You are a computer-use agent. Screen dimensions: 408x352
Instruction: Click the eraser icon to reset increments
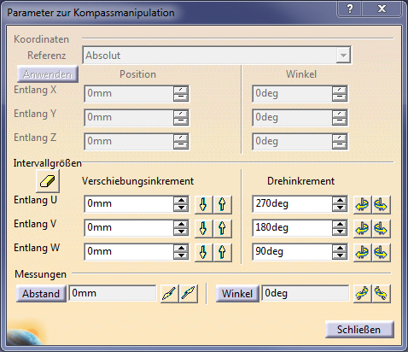pyautogui.click(x=48, y=181)
